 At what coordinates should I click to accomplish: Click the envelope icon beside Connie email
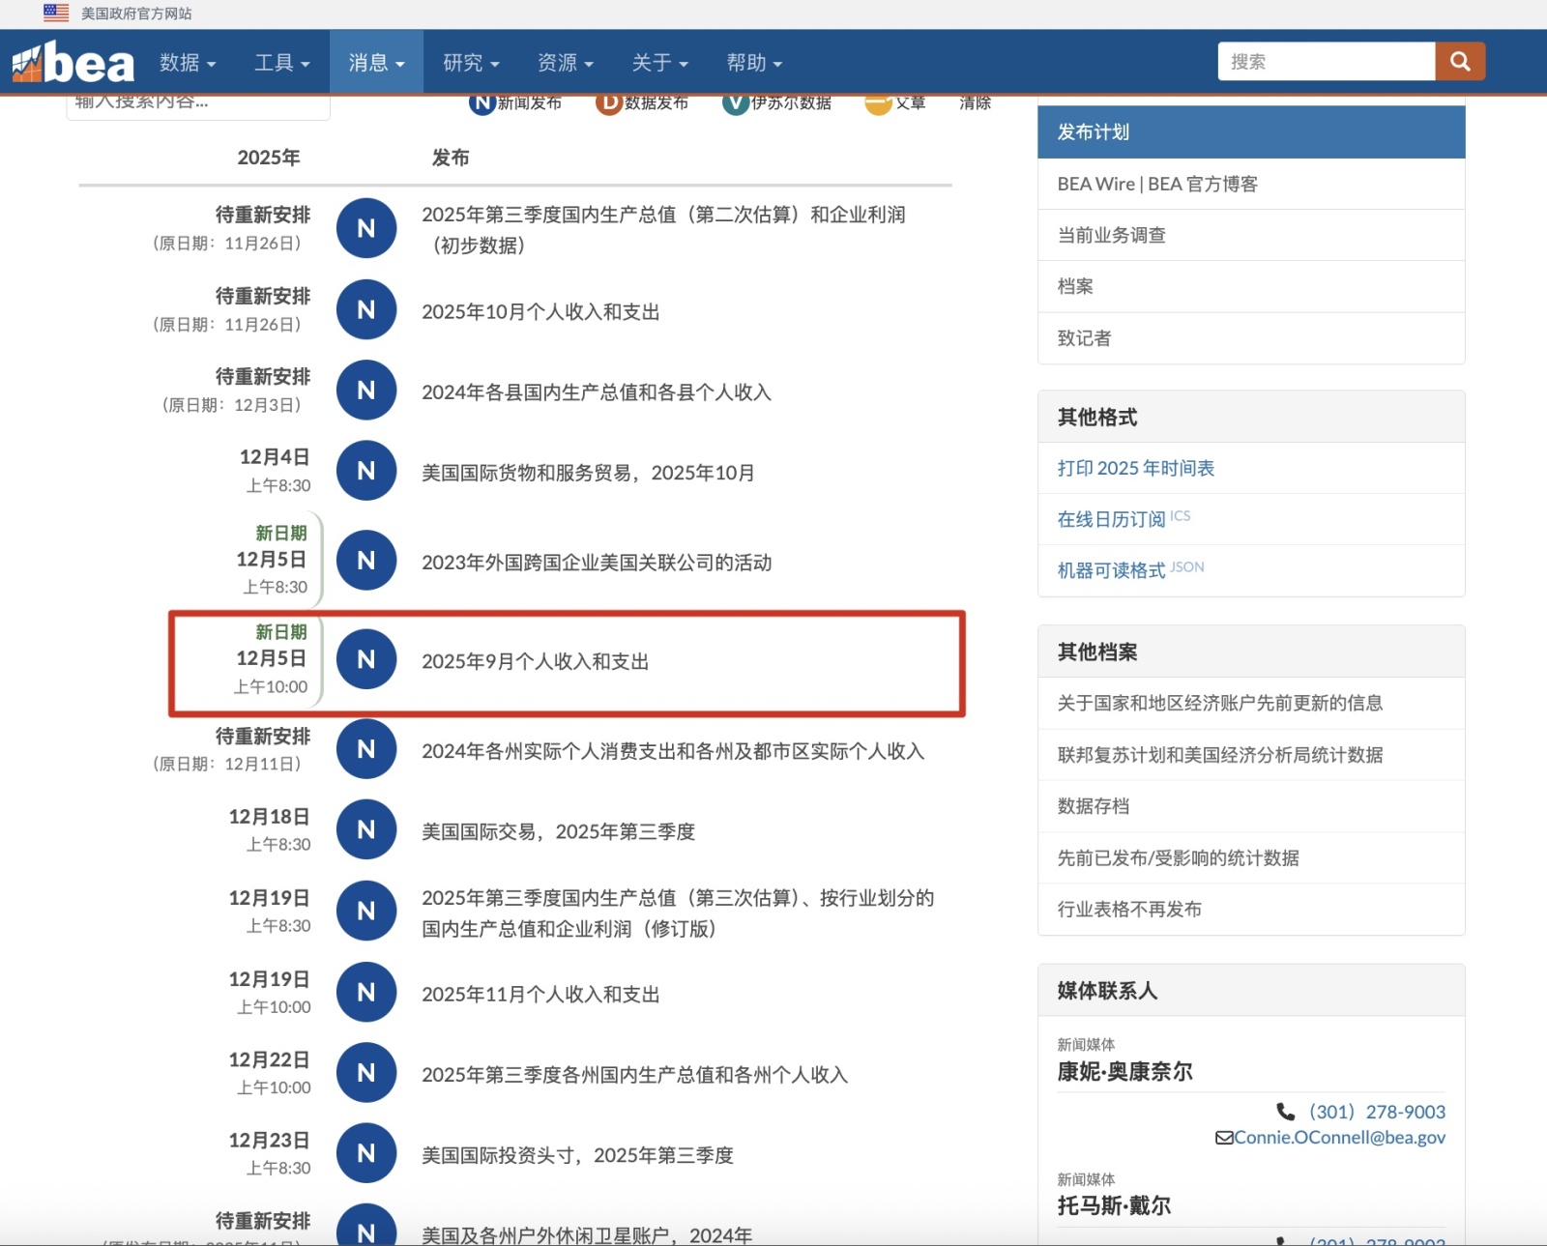(1224, 1138)
